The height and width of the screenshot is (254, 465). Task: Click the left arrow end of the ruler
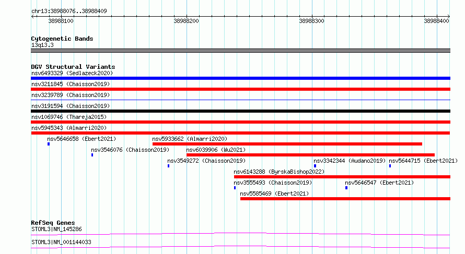point(32,16)
